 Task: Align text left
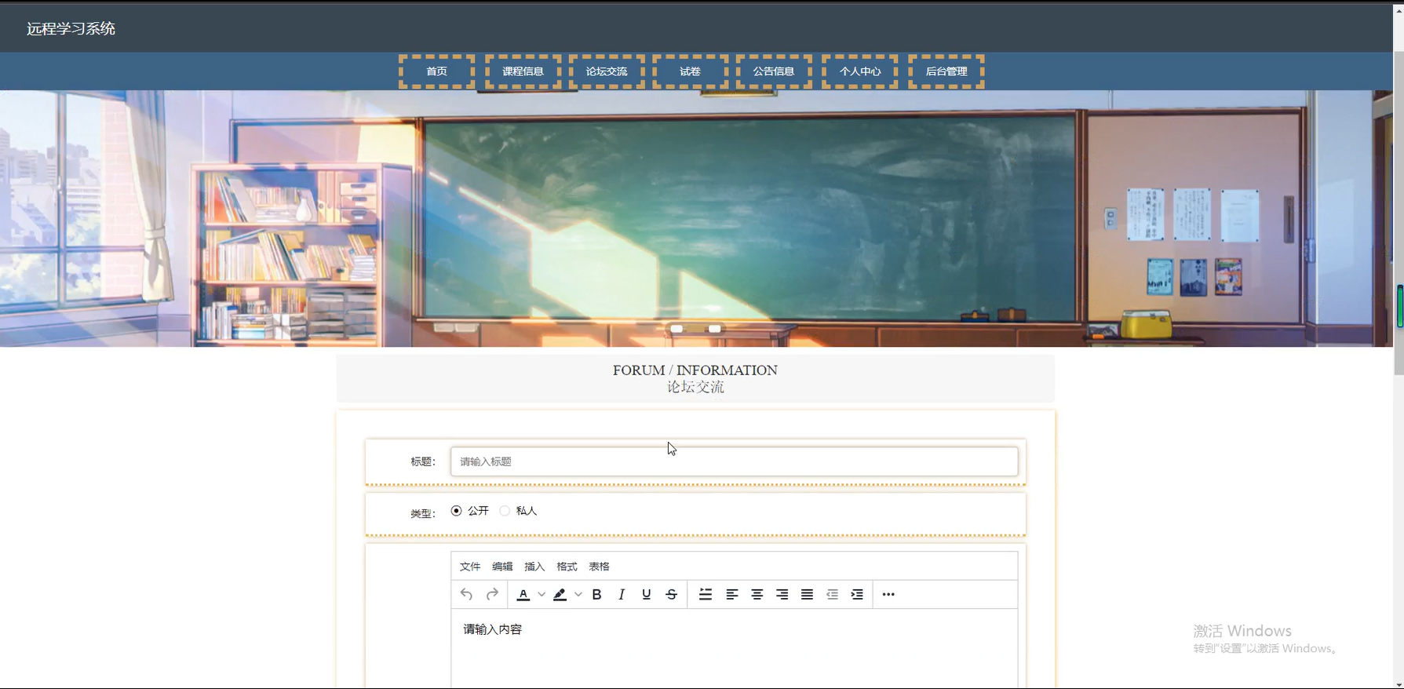pyautogui.click(x=732, y=594)
